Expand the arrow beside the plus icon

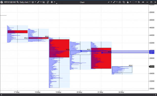[x=54, y=2]
